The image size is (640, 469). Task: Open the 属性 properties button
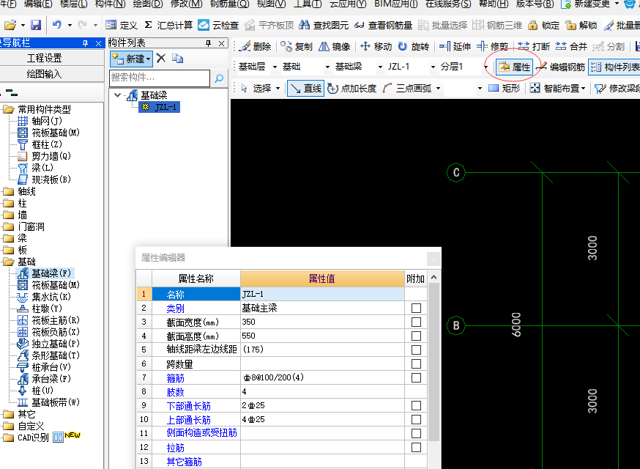pos(514,67)
